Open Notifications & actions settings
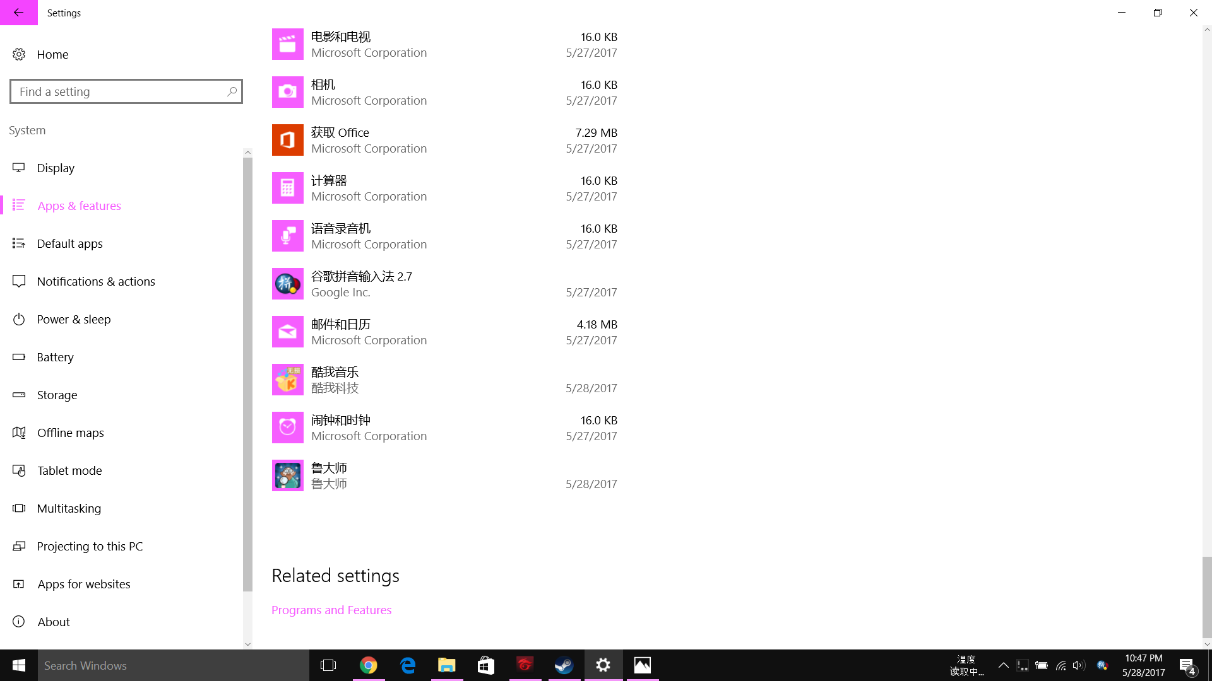This screenshot has width=1212, height=681. click(x=121, y=281)
